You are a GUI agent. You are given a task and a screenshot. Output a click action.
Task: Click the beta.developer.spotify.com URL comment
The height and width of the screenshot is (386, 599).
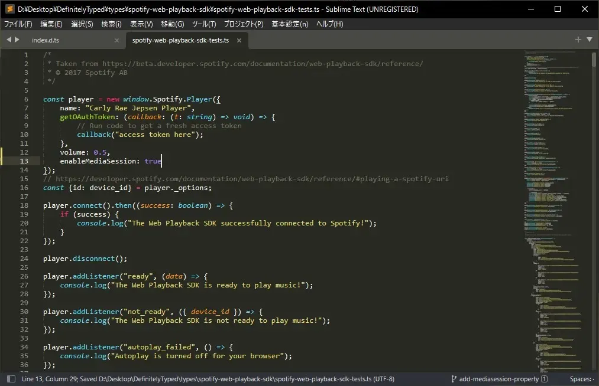[x=263, y=64]
